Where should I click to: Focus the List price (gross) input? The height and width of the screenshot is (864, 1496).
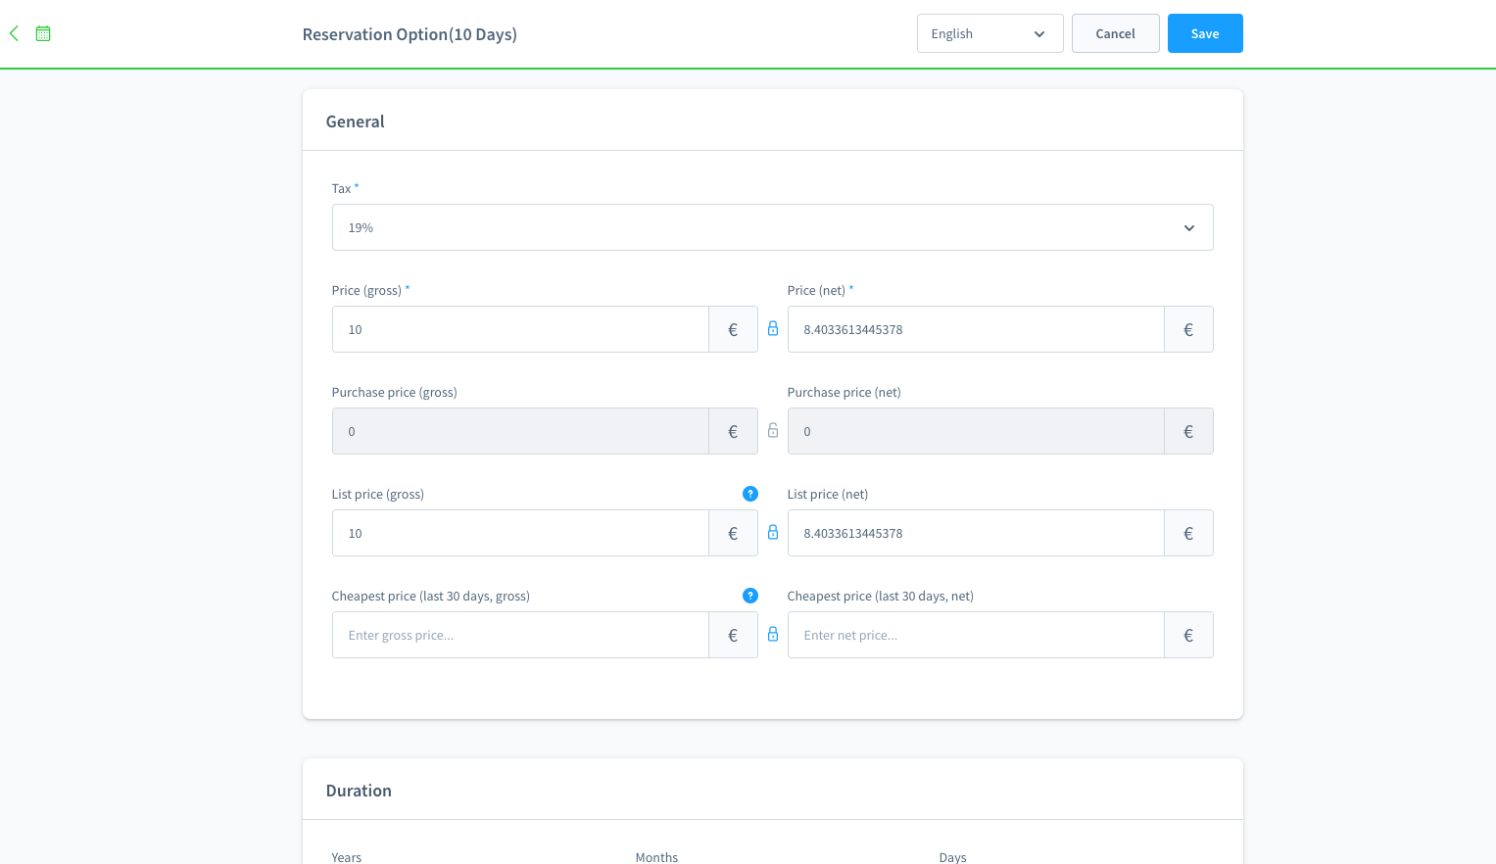pyautogui.click(x=520, y=533)
